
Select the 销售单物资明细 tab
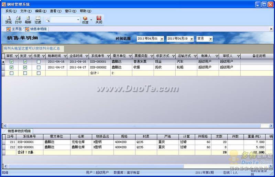pyautogui.click(x=19, y=131)
